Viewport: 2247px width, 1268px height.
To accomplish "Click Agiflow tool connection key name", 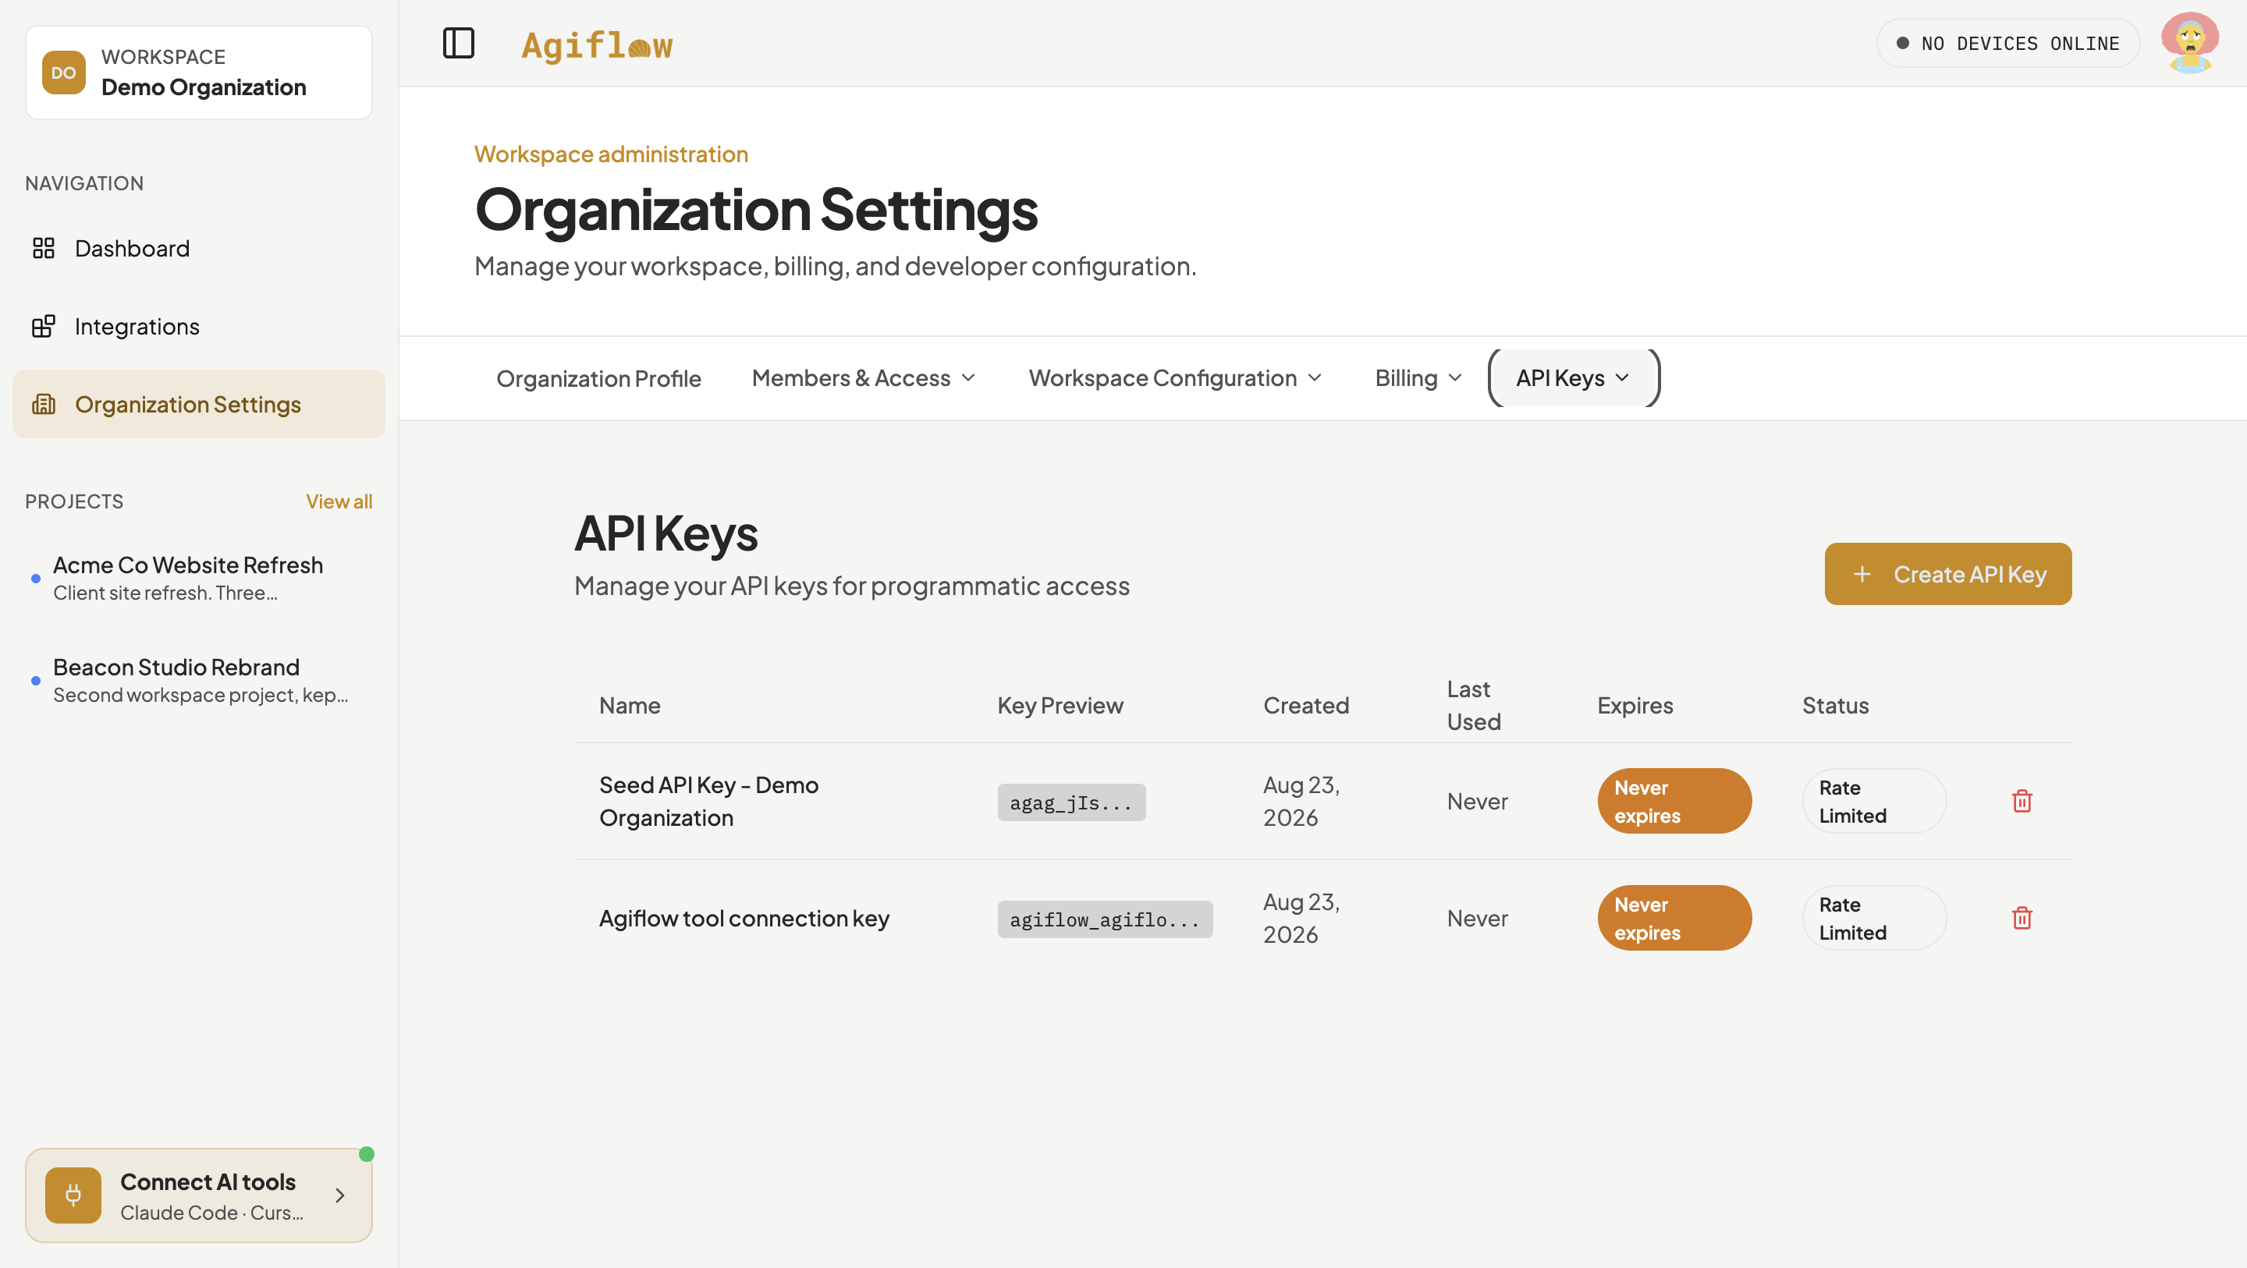I will click(x=744, y=919).
